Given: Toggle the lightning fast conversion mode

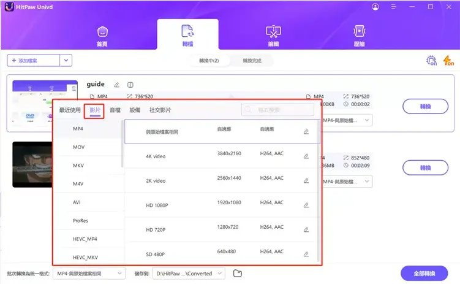Looking at the screenshot, I should 448,61.
